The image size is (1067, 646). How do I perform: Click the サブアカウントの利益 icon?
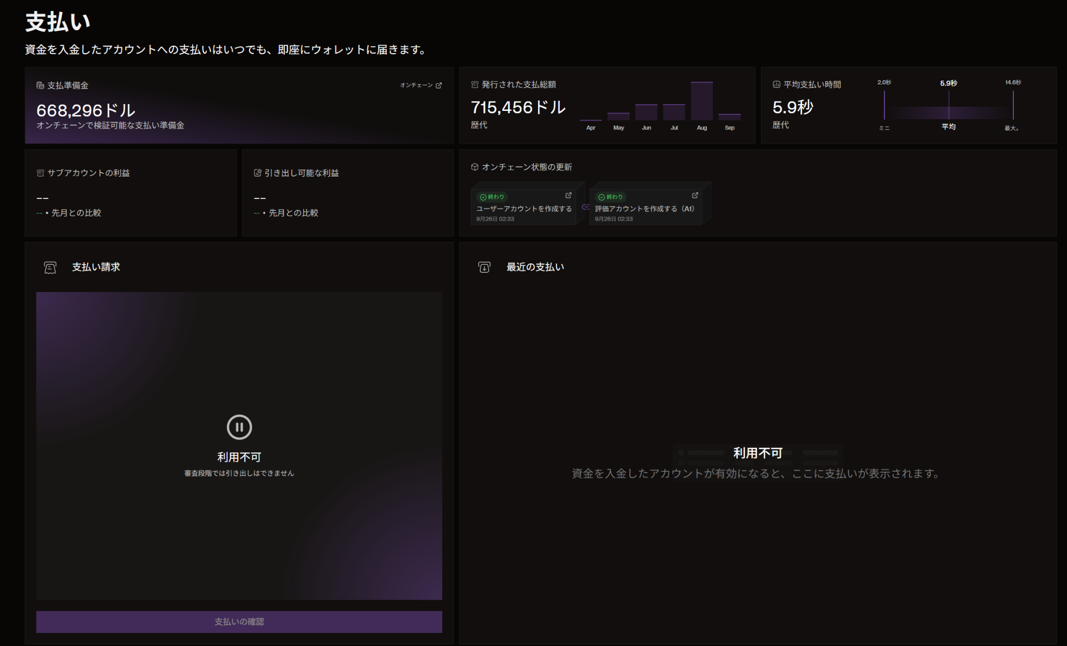pyautogui.click(x=40, y=173)
